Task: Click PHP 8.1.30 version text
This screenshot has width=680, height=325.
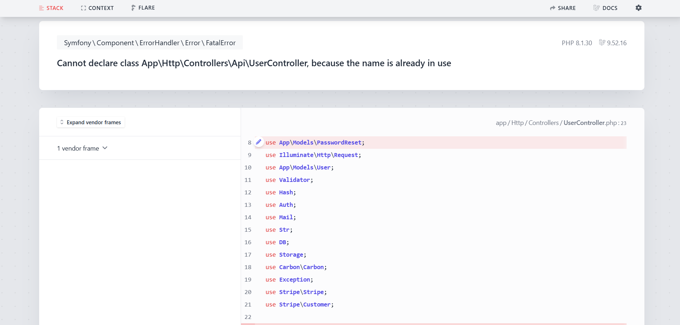Action: coord(577,43)
